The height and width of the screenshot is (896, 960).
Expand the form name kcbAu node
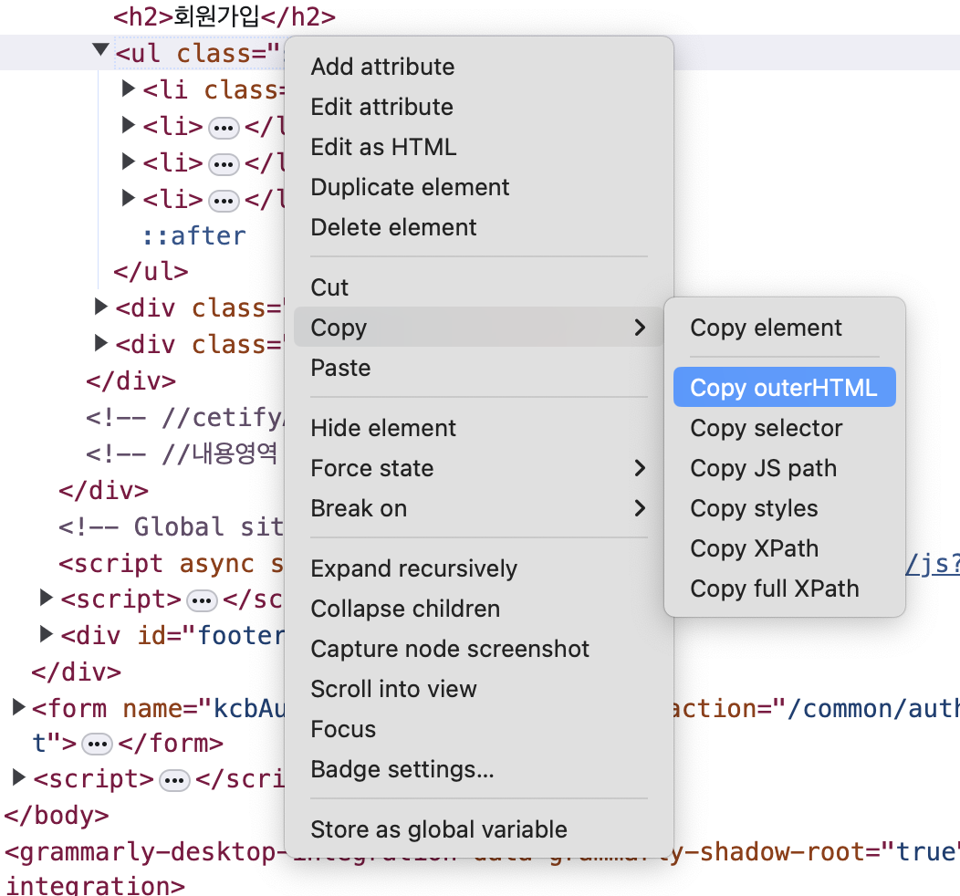[x=18, y=707]
